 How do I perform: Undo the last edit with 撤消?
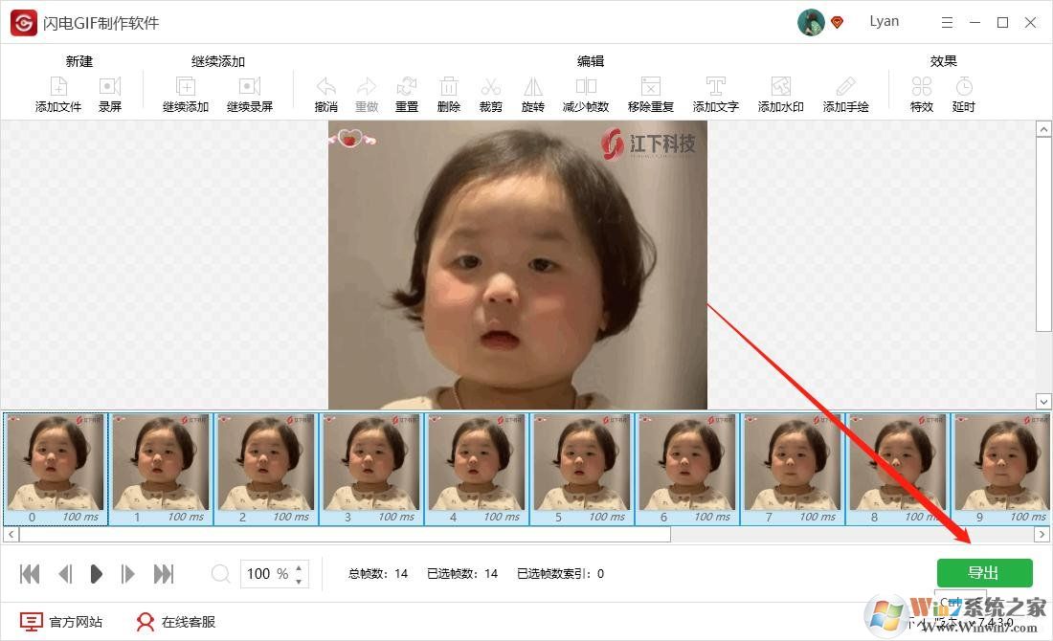click(325, 91)
